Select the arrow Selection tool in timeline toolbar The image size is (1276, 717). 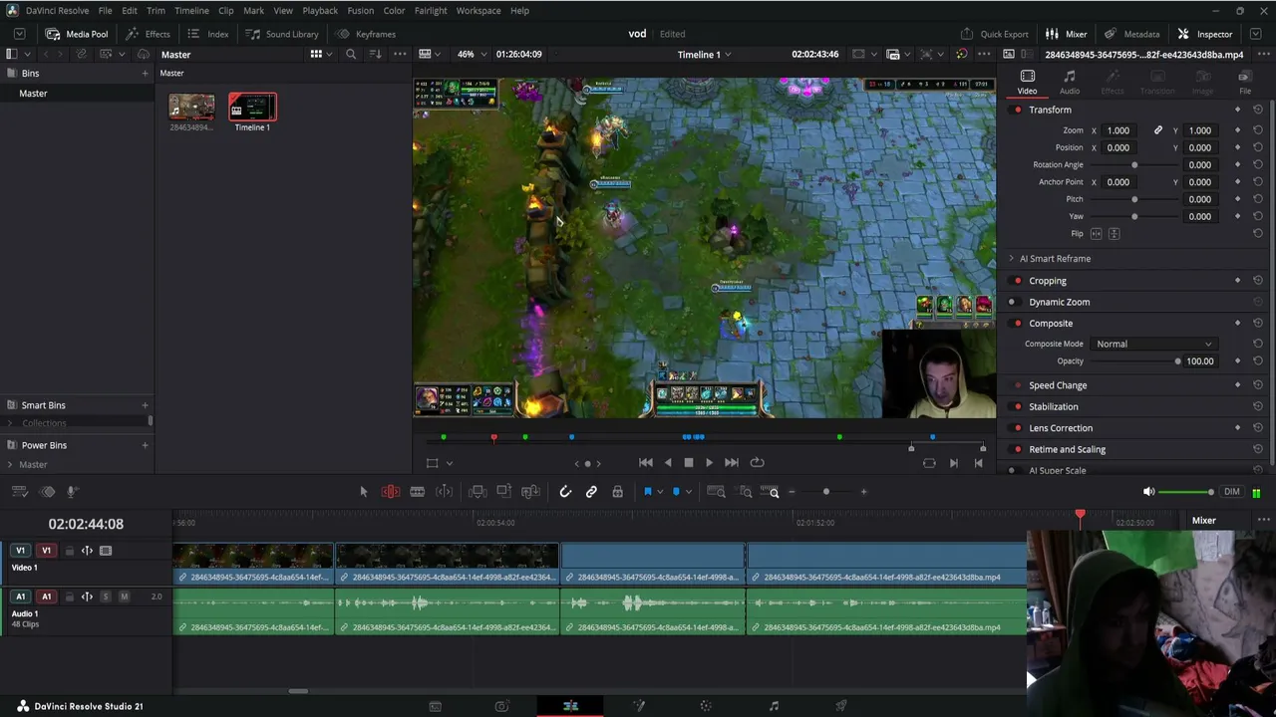(x=364, y=492)
